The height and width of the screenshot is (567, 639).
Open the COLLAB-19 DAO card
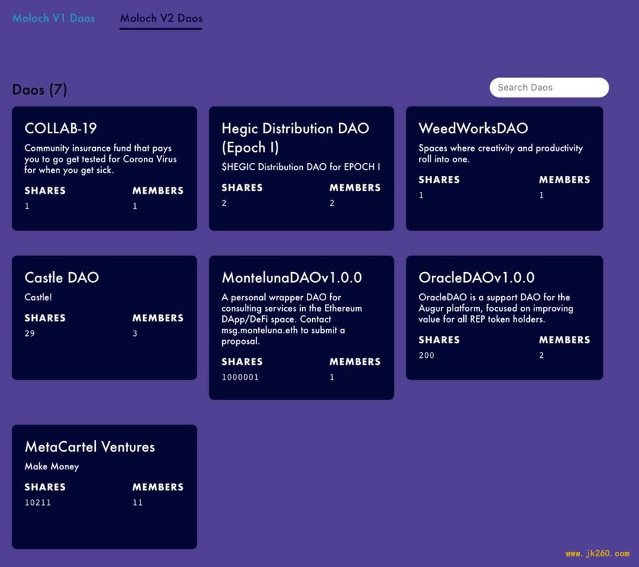coord(105,168)
